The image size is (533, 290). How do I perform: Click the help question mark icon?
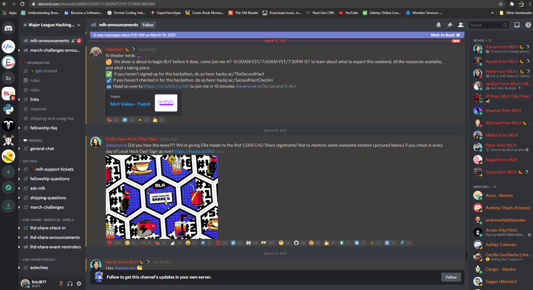click(x=528, y=25)
